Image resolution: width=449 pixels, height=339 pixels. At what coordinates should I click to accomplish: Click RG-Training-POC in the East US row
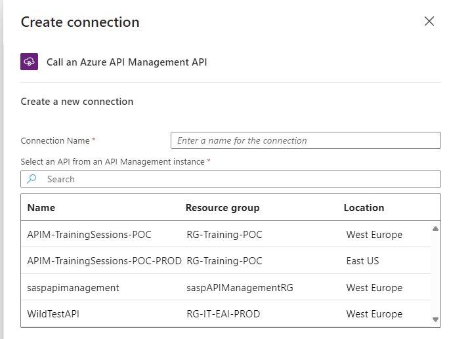(x=224, y=261)
